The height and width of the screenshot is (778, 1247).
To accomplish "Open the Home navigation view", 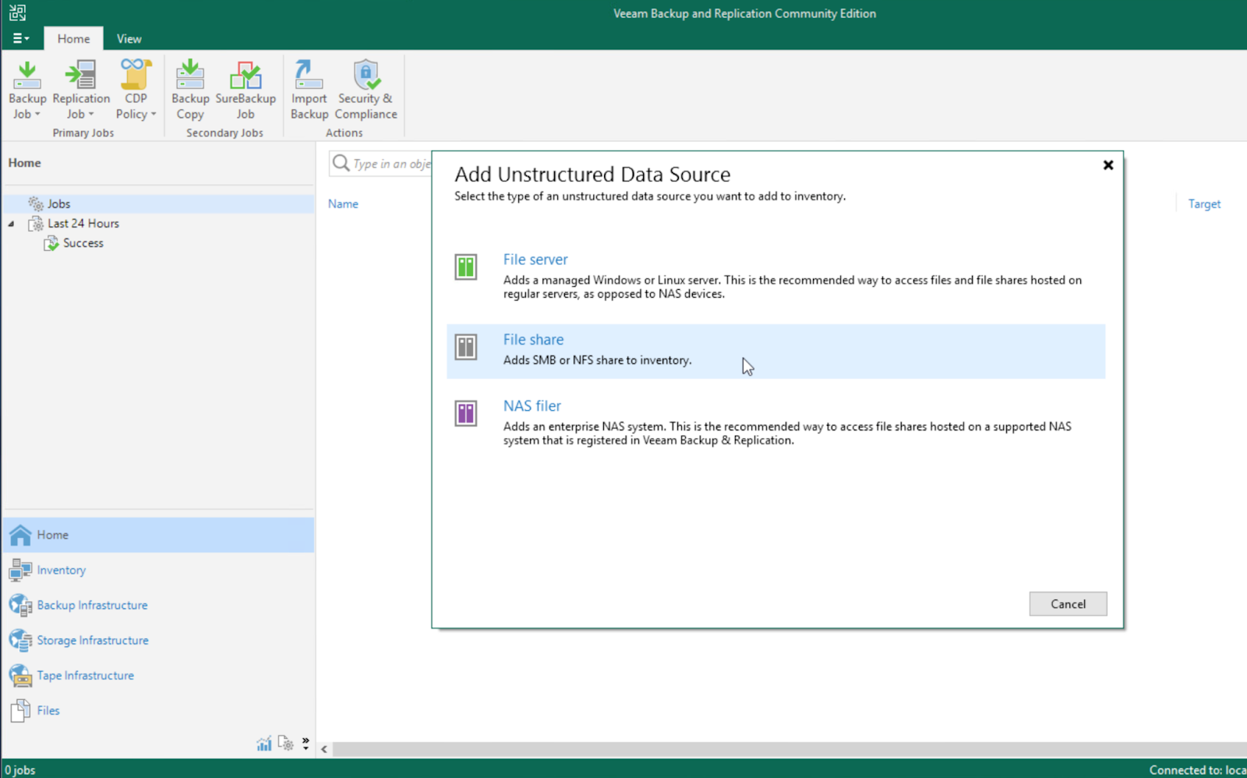I will pos(159,535).
